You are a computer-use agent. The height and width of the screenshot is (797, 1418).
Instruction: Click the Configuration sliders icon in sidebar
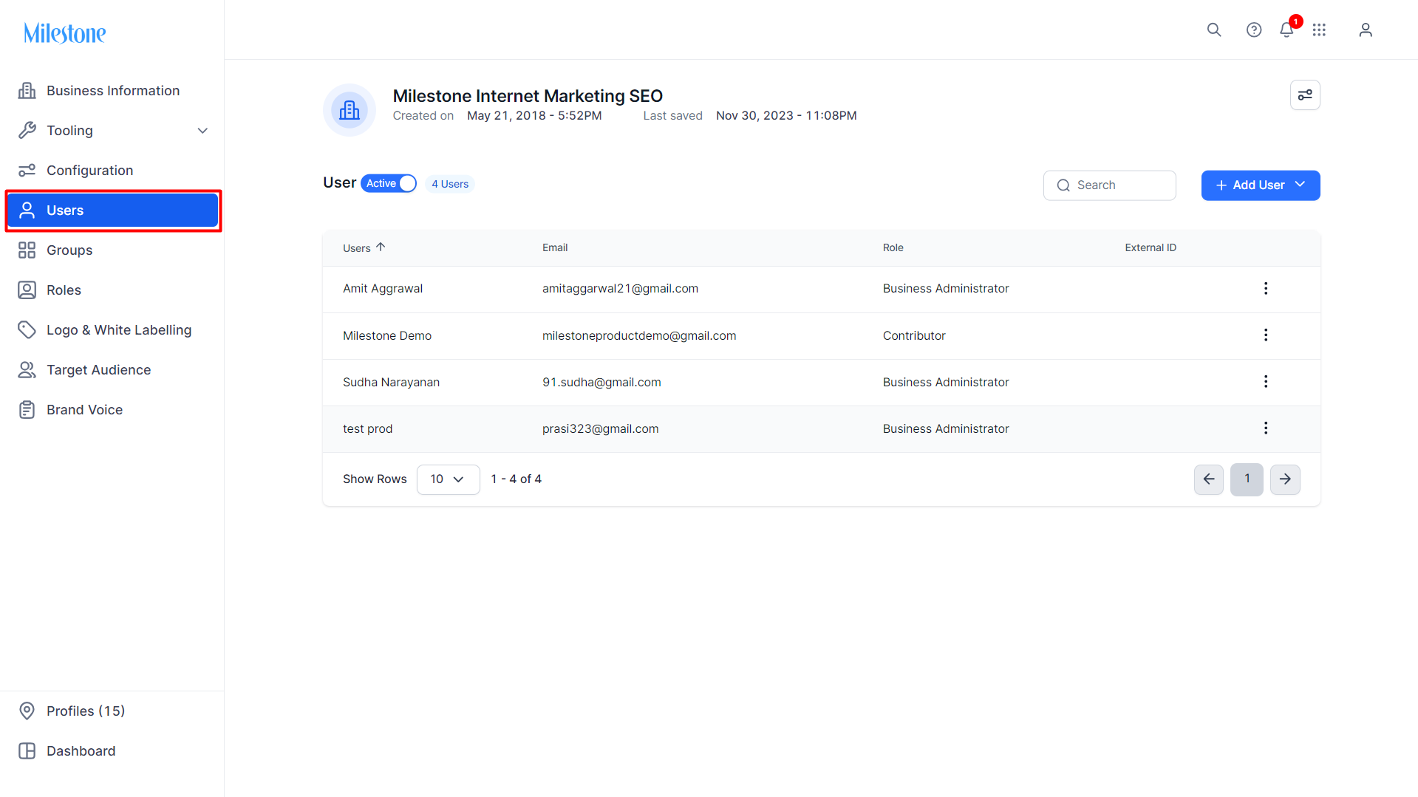click(27, 171)
